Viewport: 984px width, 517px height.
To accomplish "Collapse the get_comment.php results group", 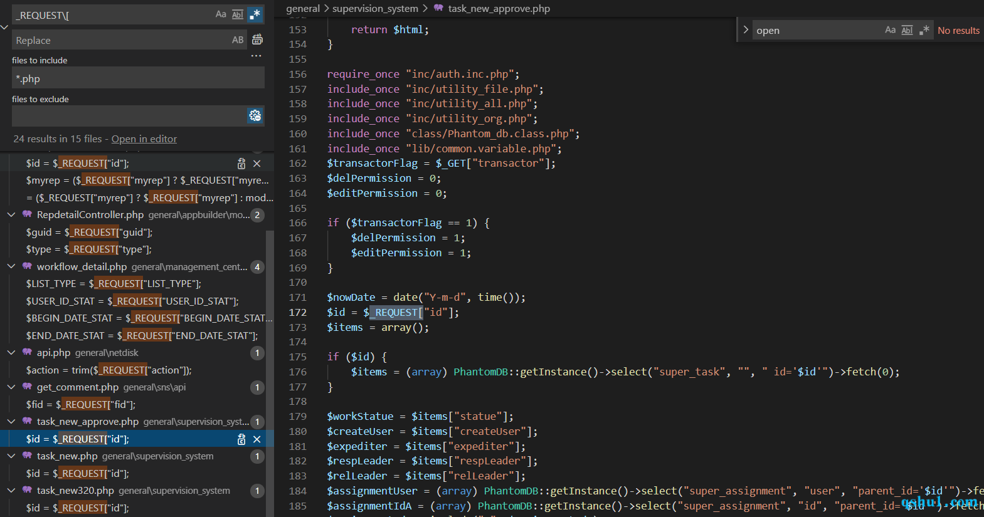I will pos(11,387).
